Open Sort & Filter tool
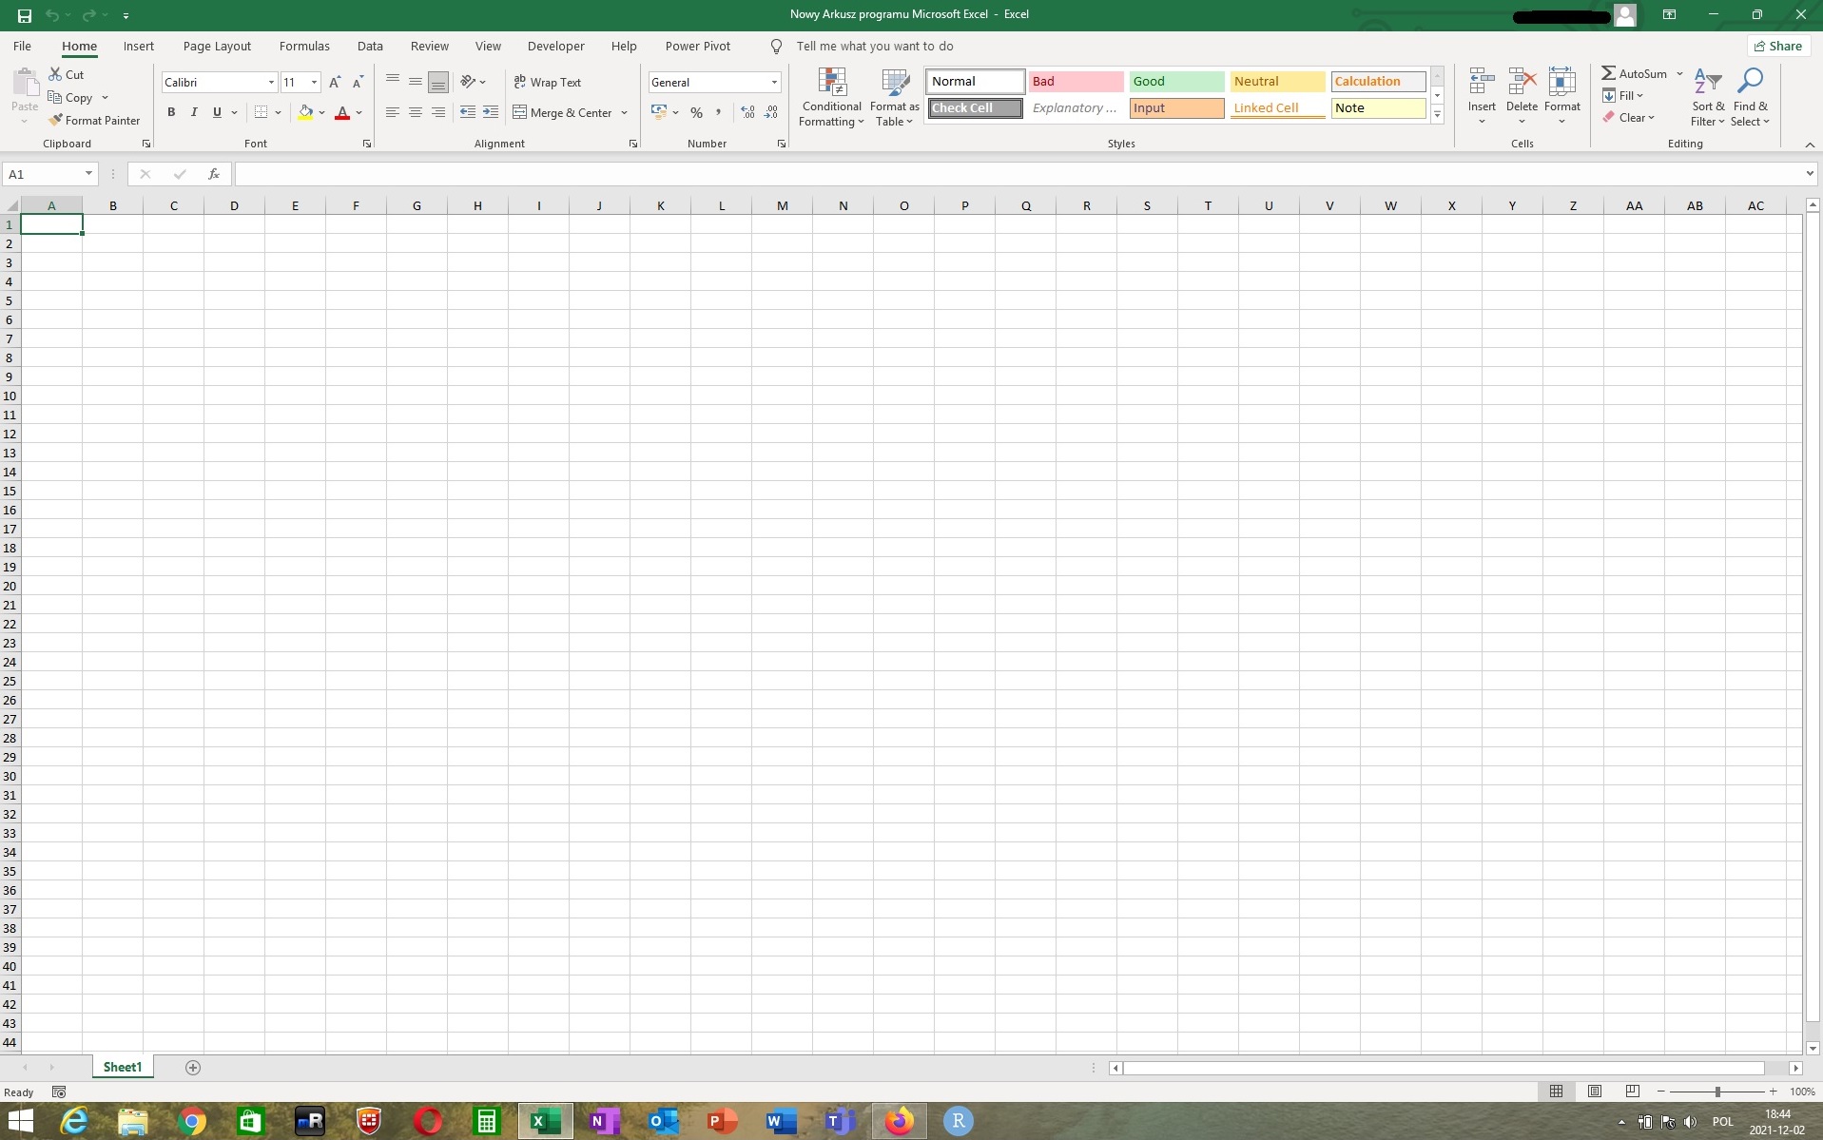Image resolution: width=1823 pixels, height=1140 pixels. click(1707, 98)
